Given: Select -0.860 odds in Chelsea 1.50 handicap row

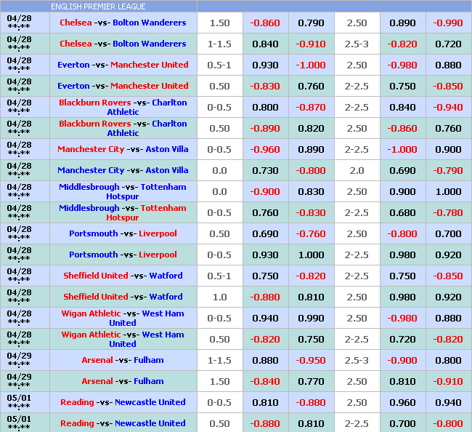Looking at the screenshot, I should click(265, 23).
